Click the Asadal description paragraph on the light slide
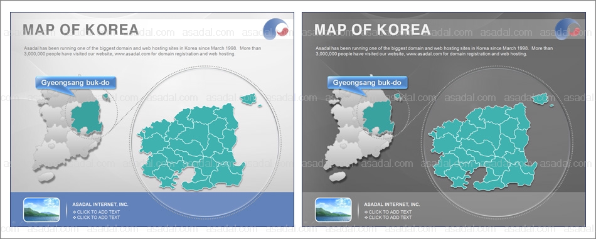 coord(142,51)
